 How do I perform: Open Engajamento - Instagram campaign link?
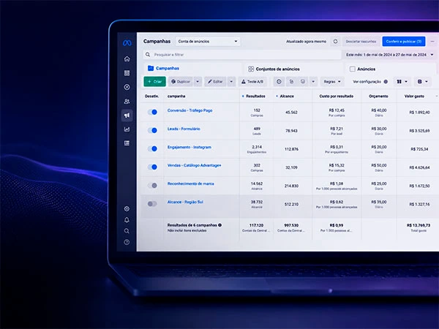click(x=190, y=147)
